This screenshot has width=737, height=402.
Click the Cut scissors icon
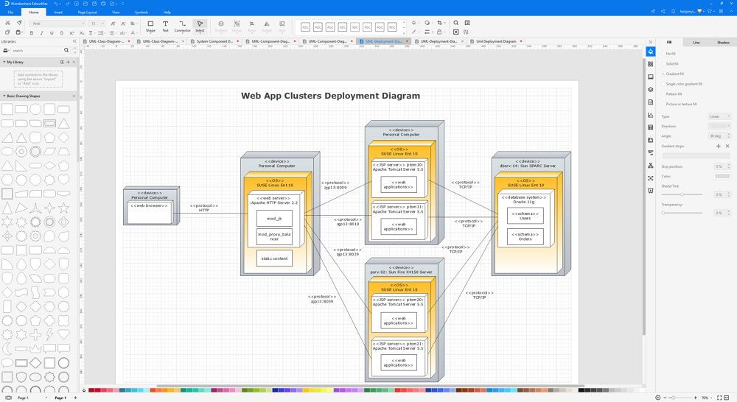pos(7,23)
